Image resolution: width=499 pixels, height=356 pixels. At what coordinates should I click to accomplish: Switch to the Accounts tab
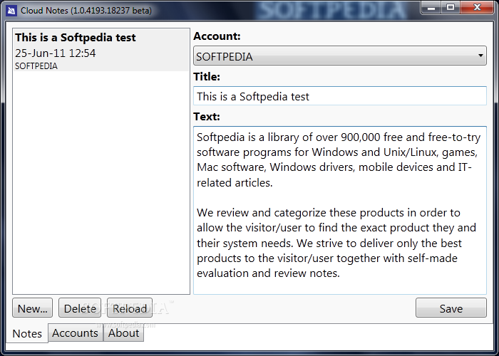[x=76, y=333]
